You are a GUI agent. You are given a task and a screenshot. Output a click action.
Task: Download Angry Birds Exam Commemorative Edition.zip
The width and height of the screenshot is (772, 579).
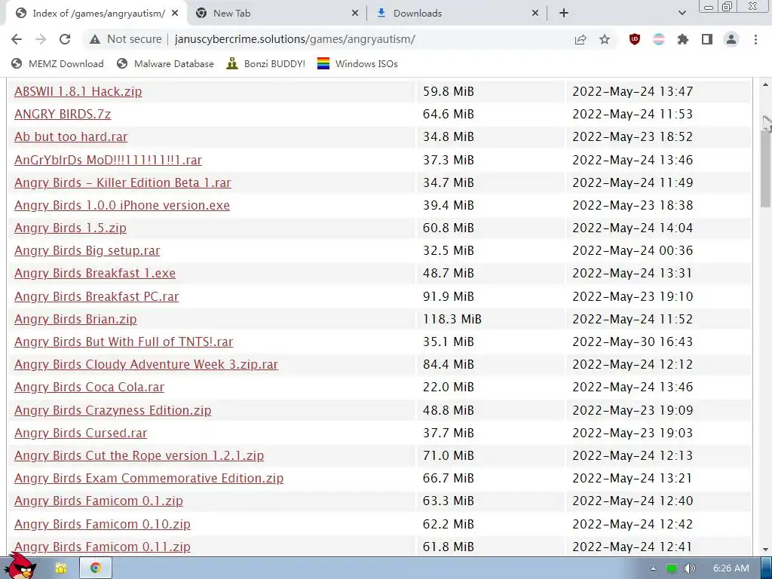(149, 478)
